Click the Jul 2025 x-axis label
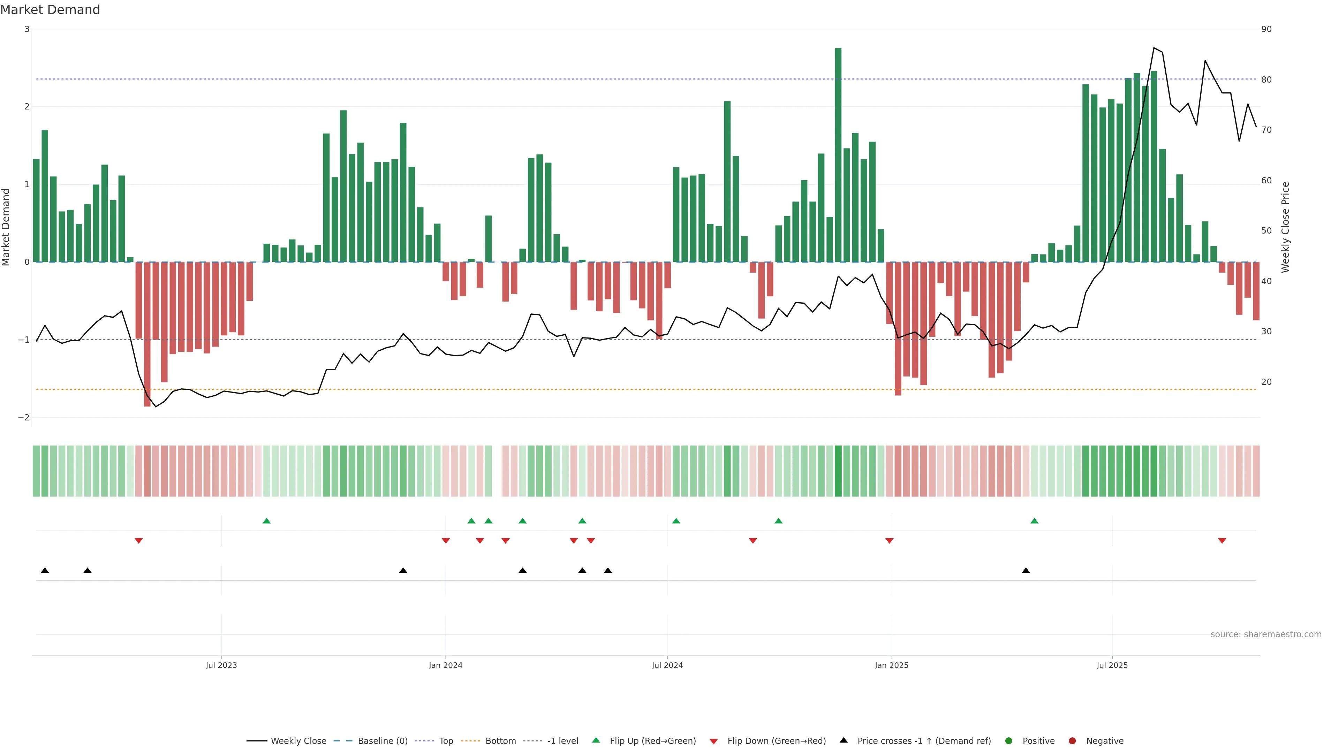1339x753 pixels. pos(1112,666)
